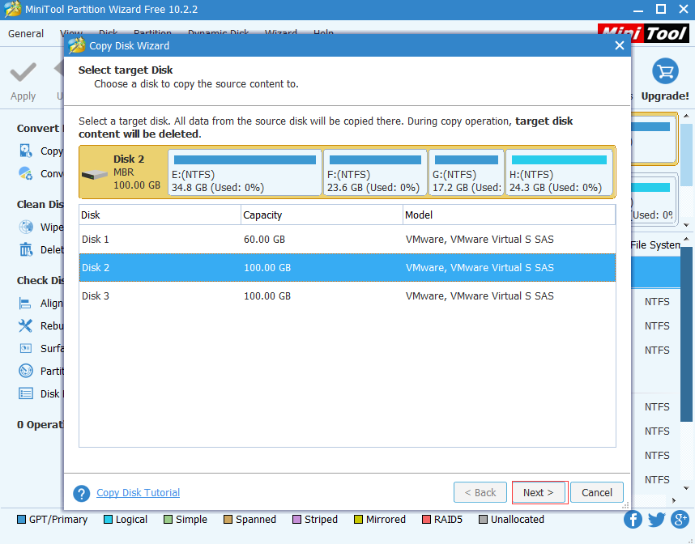
Task: Click the Simple legend swatch
Action: click(x=168, y=519)
